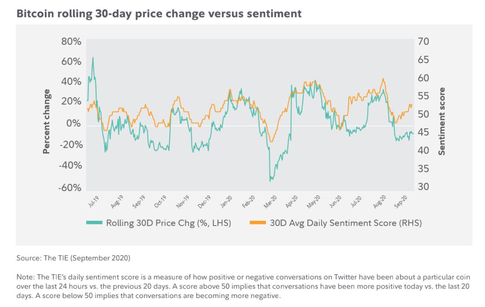The width and height of the screenshot is (485, 307).
Task: Click the 0% tick on left axis
Action: coord(74,123)
